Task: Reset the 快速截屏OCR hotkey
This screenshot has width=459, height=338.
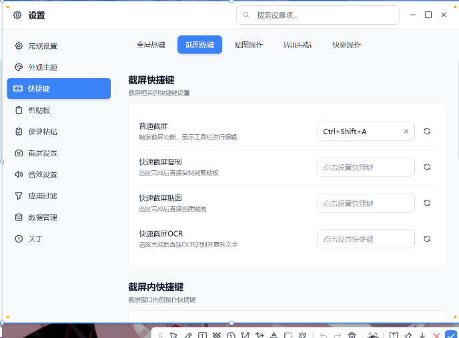Action: tap(427, 238)
